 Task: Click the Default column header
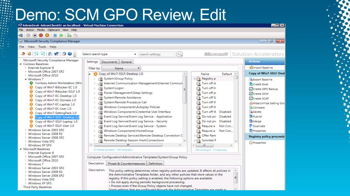tap(227, 74)
